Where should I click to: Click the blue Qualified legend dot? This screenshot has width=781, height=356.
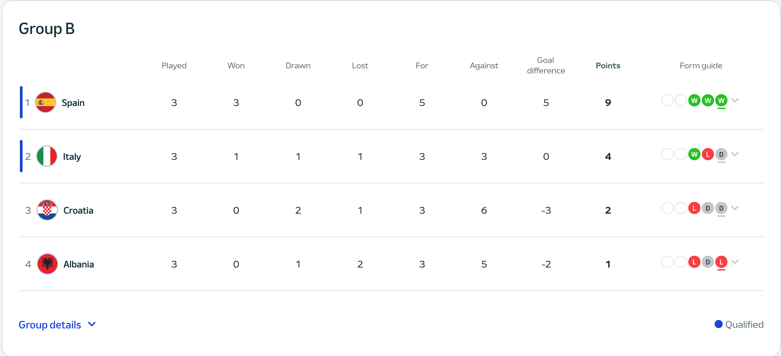point(718,324)
